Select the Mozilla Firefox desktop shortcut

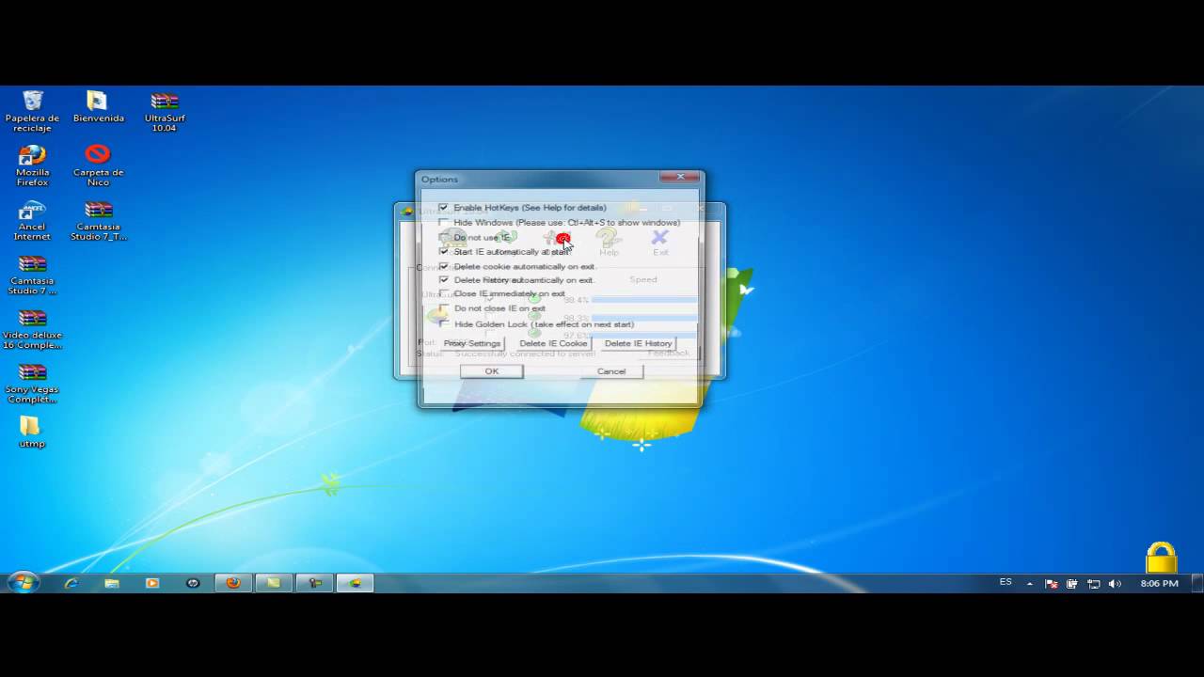32,165
